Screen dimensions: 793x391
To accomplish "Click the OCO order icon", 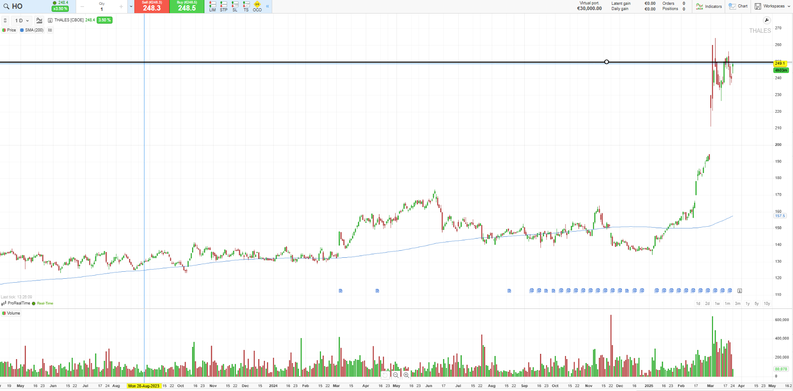I will pyautogui.click(x=257, y=6).
